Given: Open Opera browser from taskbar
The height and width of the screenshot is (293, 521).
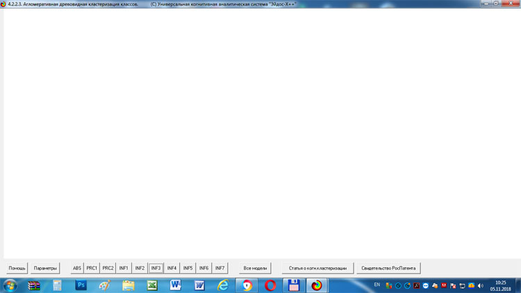Looking at the screenshot, I should pyautogui.click(x=270, y=285).
